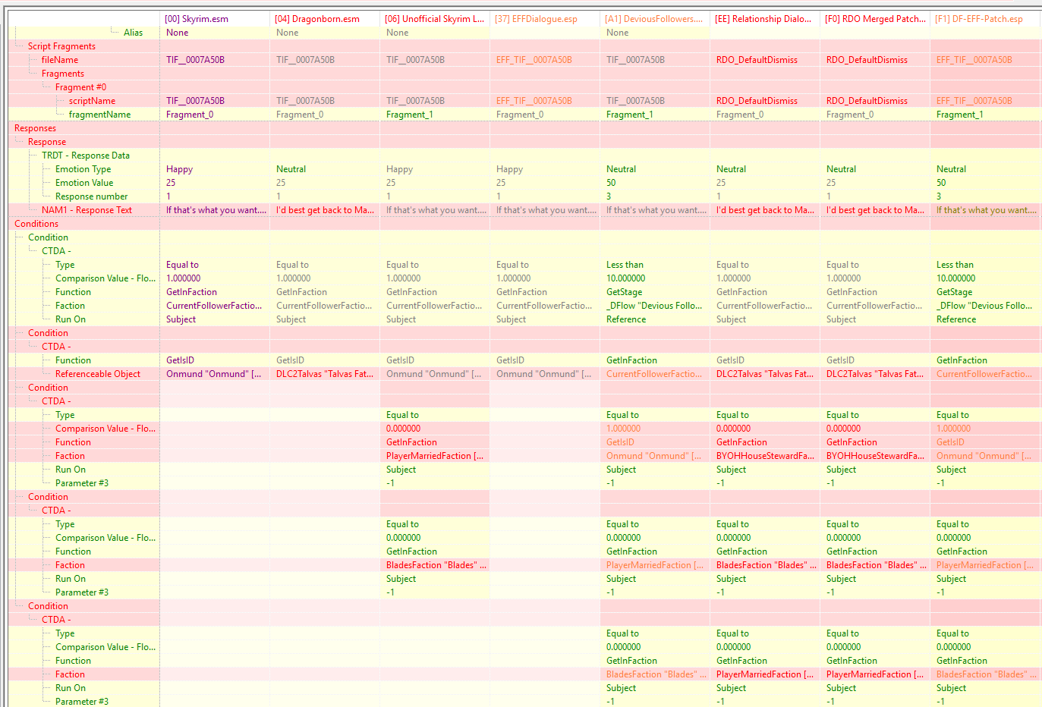Select the Fragment #0 tree node
This screenshot has height=707, width=1042.
80,87
